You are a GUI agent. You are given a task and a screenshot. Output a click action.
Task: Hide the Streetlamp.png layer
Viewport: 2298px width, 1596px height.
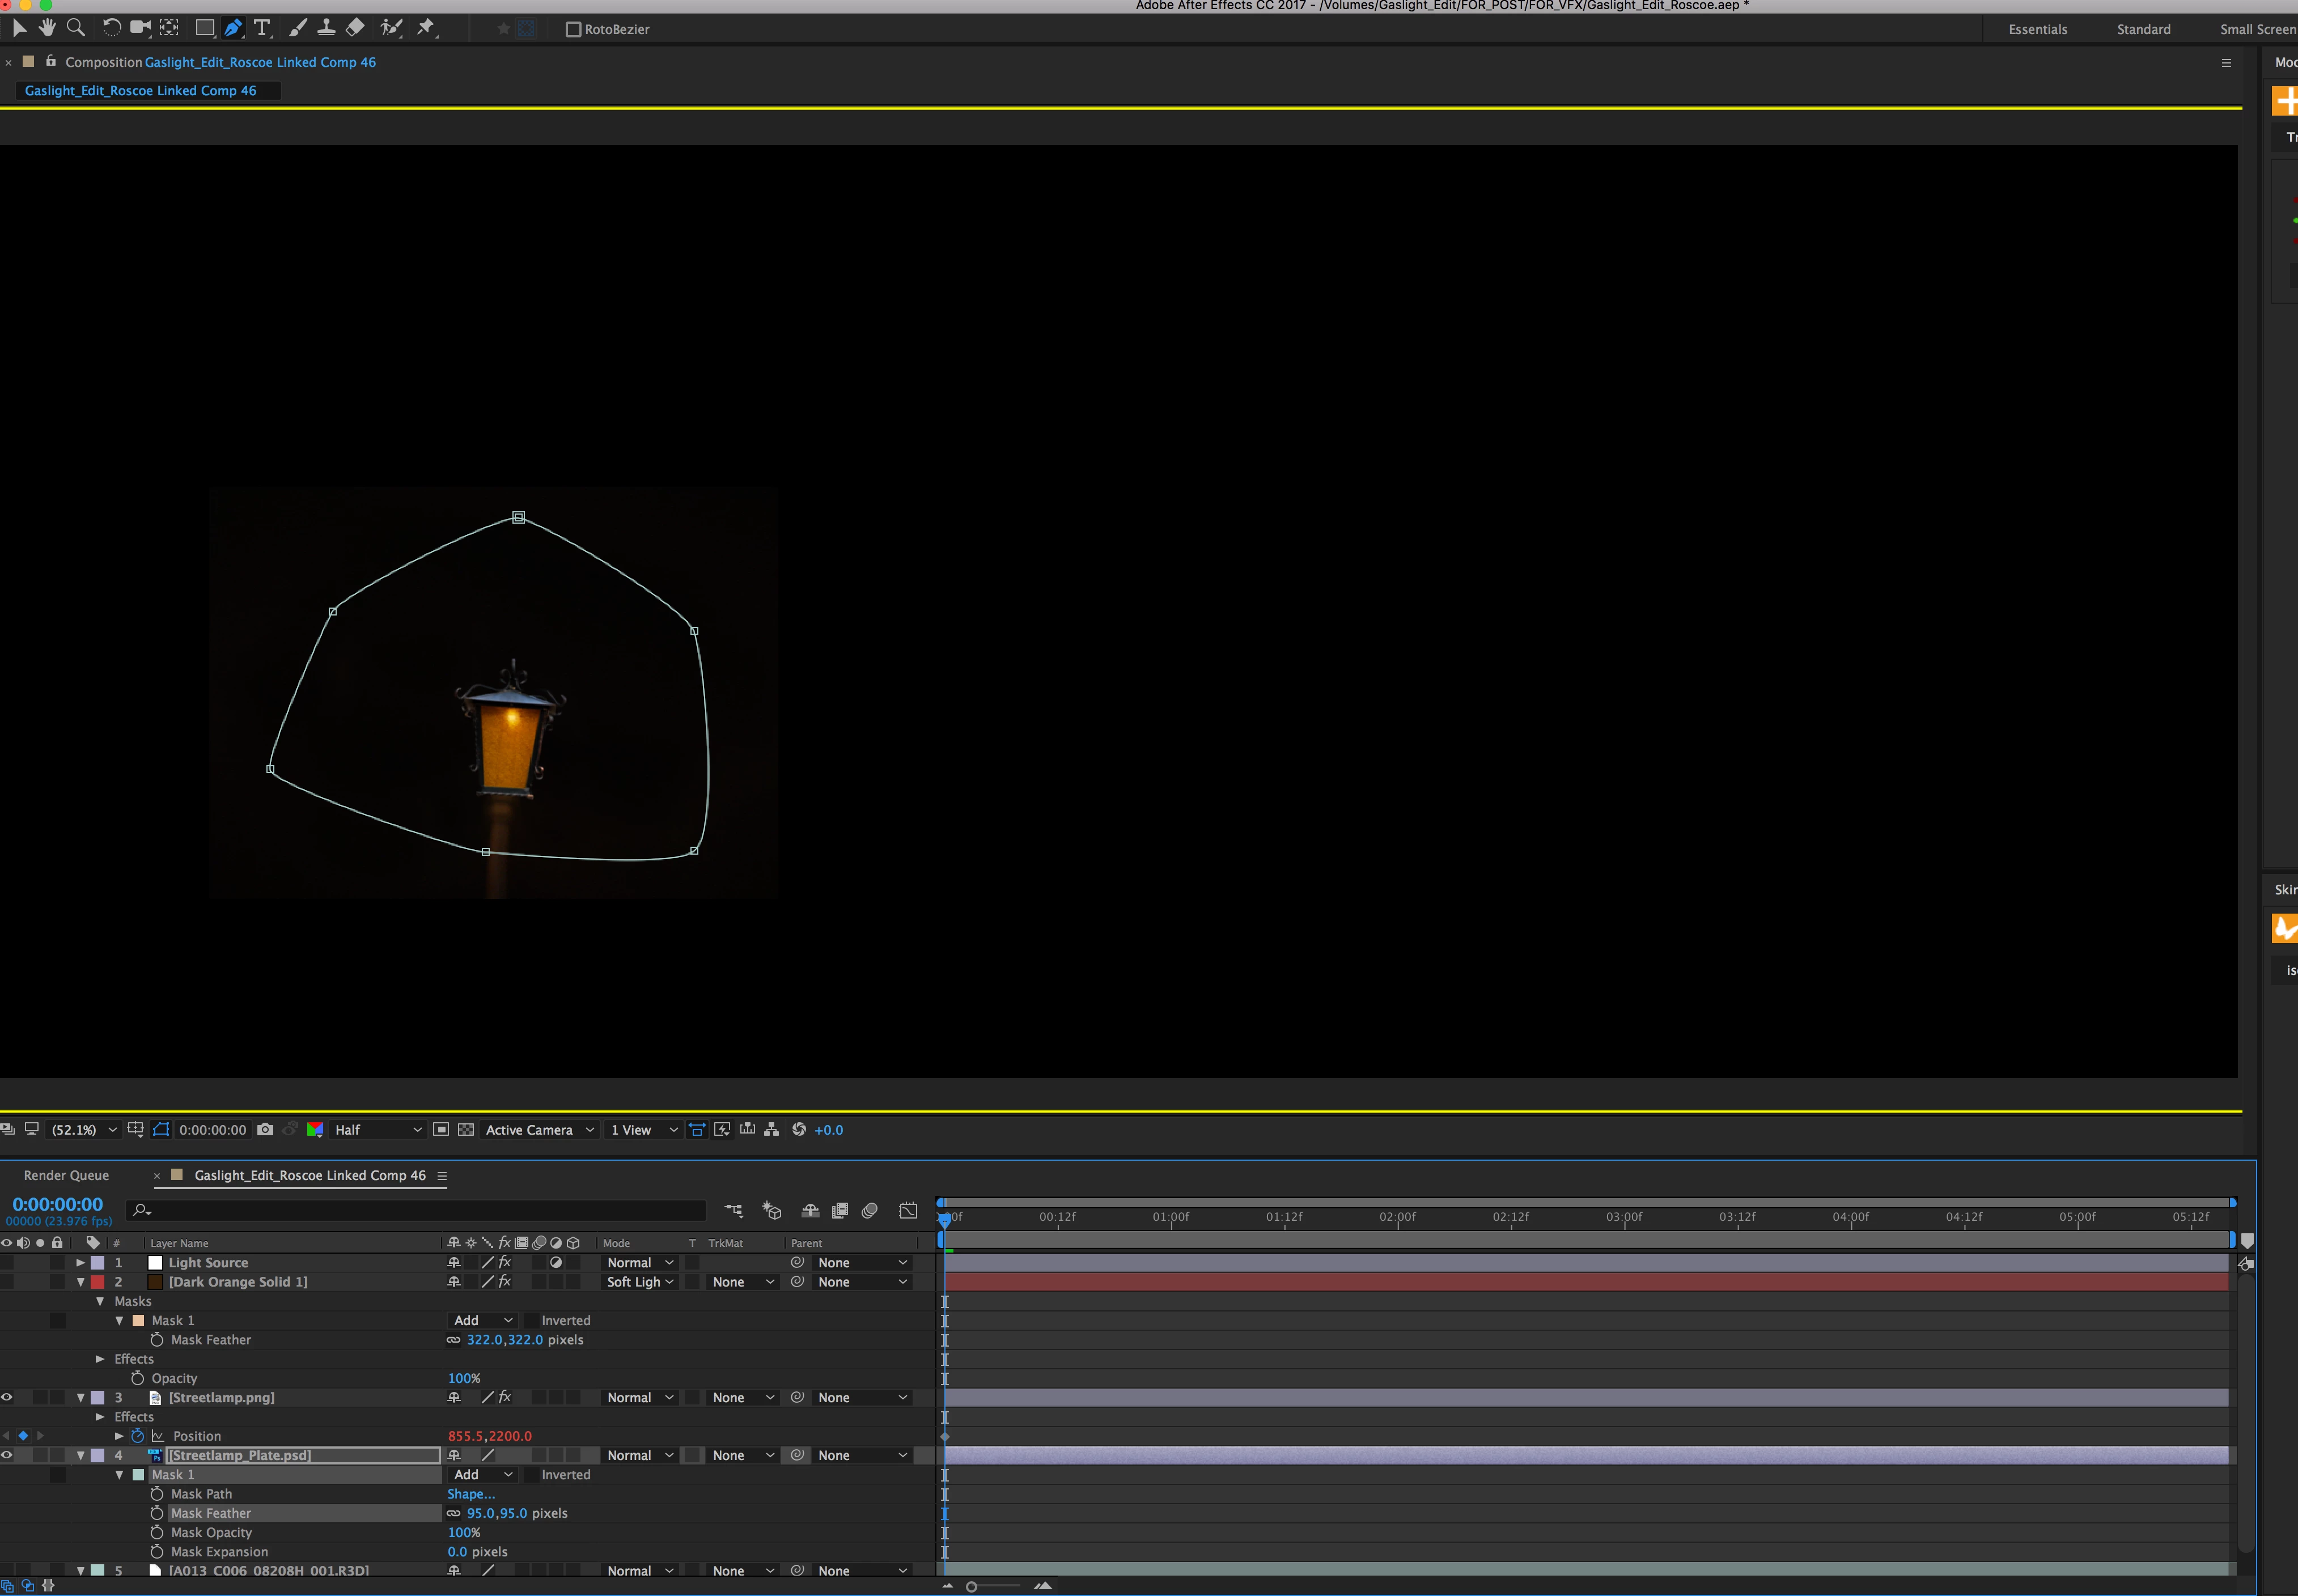pos(7,1397)
